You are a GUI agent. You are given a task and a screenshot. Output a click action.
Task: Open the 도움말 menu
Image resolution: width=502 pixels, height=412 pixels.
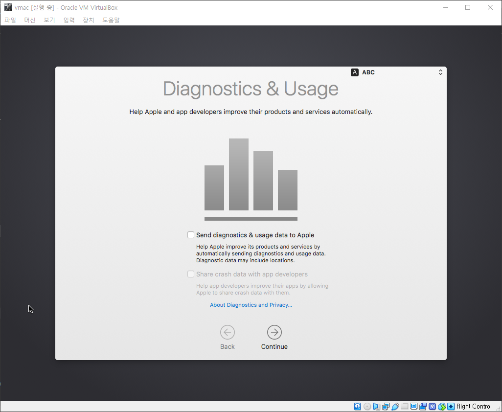(x=111, y=20)
